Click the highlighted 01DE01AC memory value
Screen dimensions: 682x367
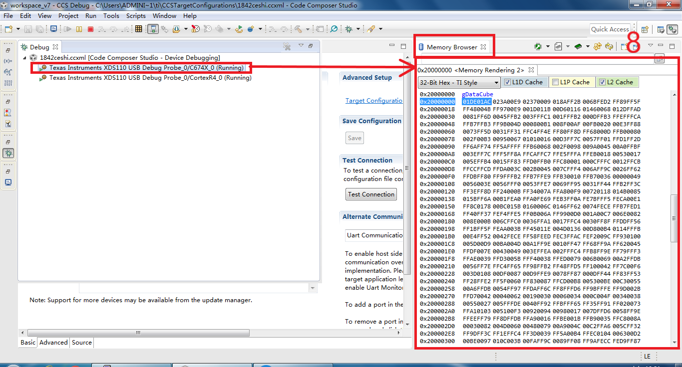click(x=477, y=102)
